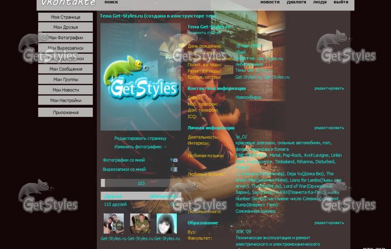The image size is (391, 249).
Task: Go to Мои Друзья sidebar item
Action: coord(65,27)
